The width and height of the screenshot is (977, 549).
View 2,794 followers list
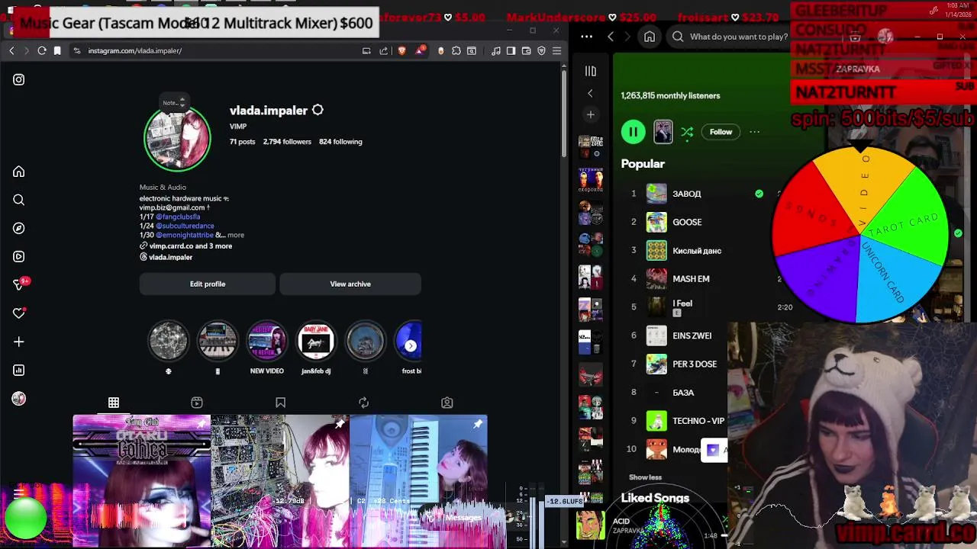point(287,142)
